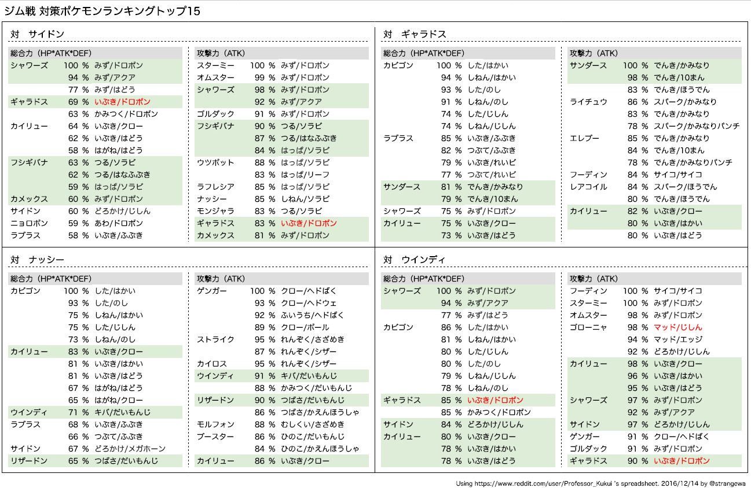
Task: Click the move set クロー/ボール
Action: pos(305,327)
